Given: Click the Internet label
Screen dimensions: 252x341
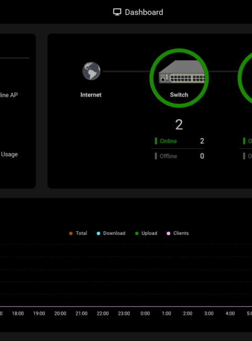Looking at the screenshot, I should coord(91,95).
